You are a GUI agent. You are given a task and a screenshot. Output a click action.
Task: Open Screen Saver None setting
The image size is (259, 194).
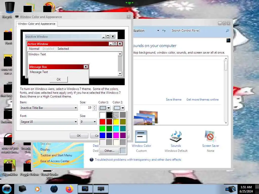click(210, 141)
